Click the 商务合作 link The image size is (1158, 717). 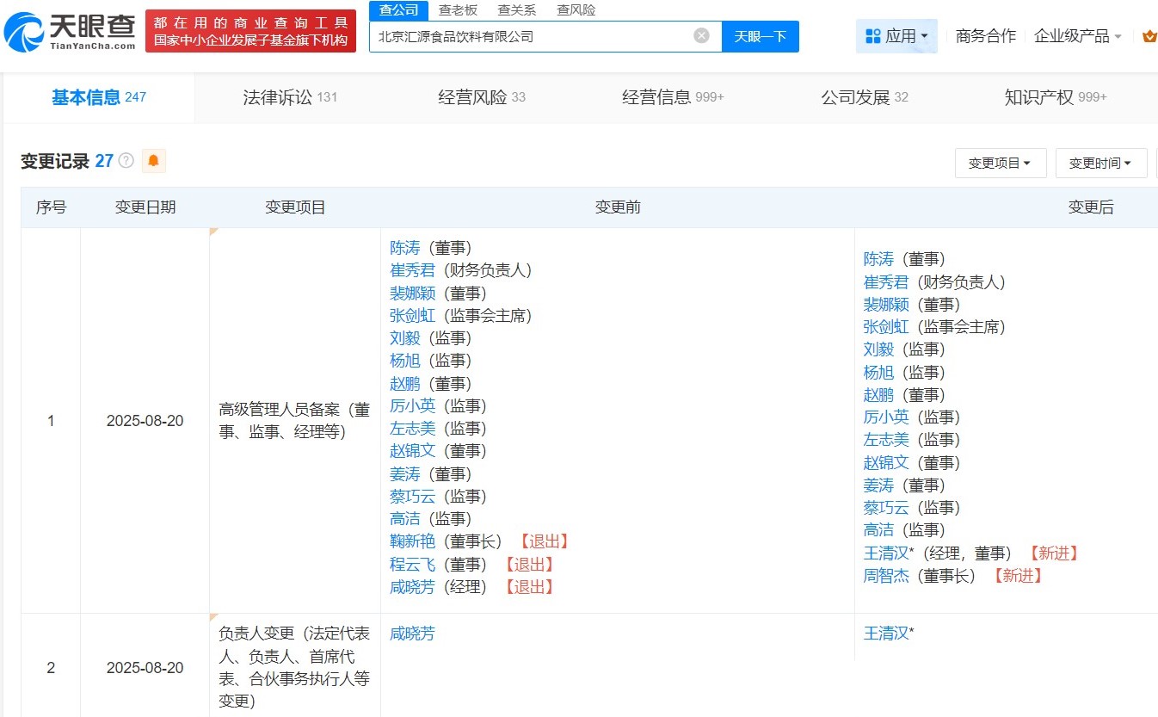pos(986,36)
